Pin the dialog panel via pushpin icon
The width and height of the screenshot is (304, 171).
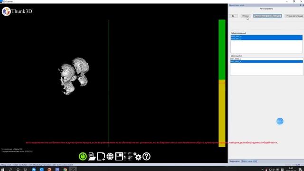(301, 5)
